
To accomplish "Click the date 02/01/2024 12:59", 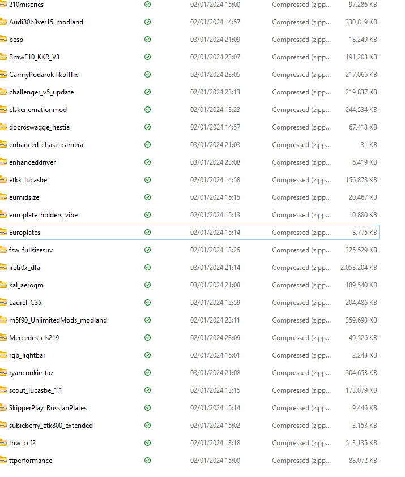I will tap(215, 303).
